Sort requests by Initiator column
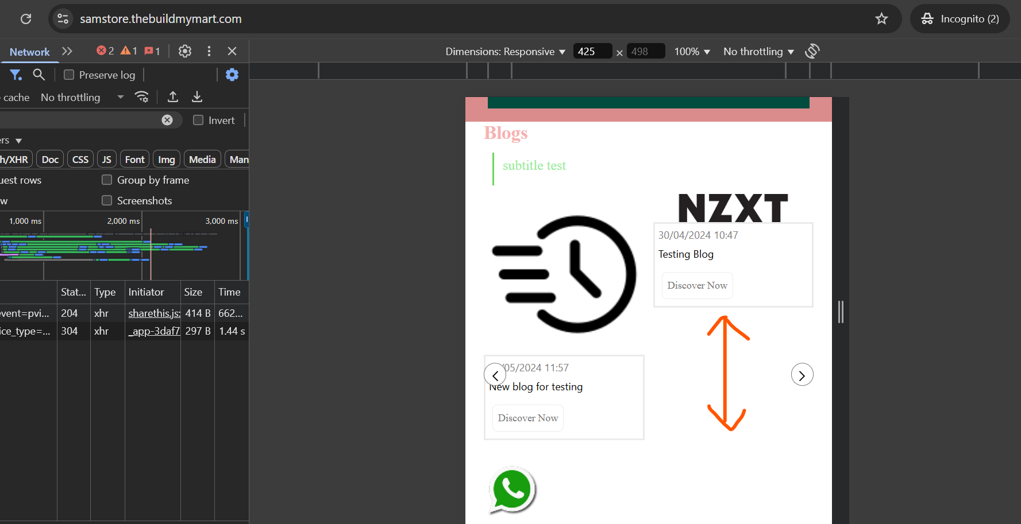The width and height of the screenshot is (1021, 524). [153, 292]
